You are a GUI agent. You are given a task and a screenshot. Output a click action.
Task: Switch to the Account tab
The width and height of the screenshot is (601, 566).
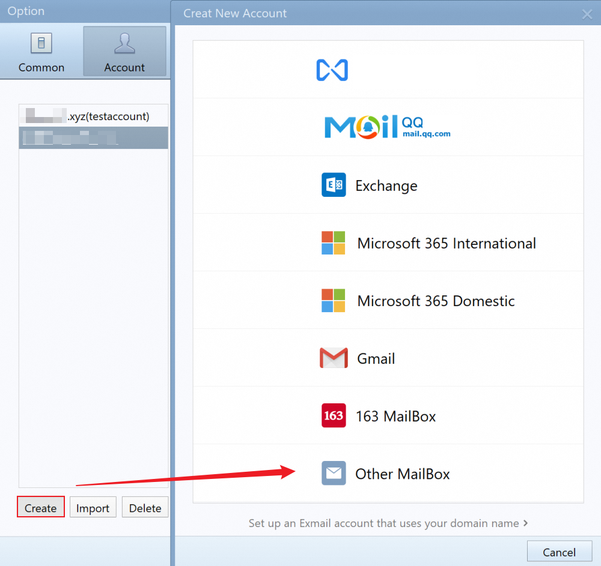[x=124, y=51]
